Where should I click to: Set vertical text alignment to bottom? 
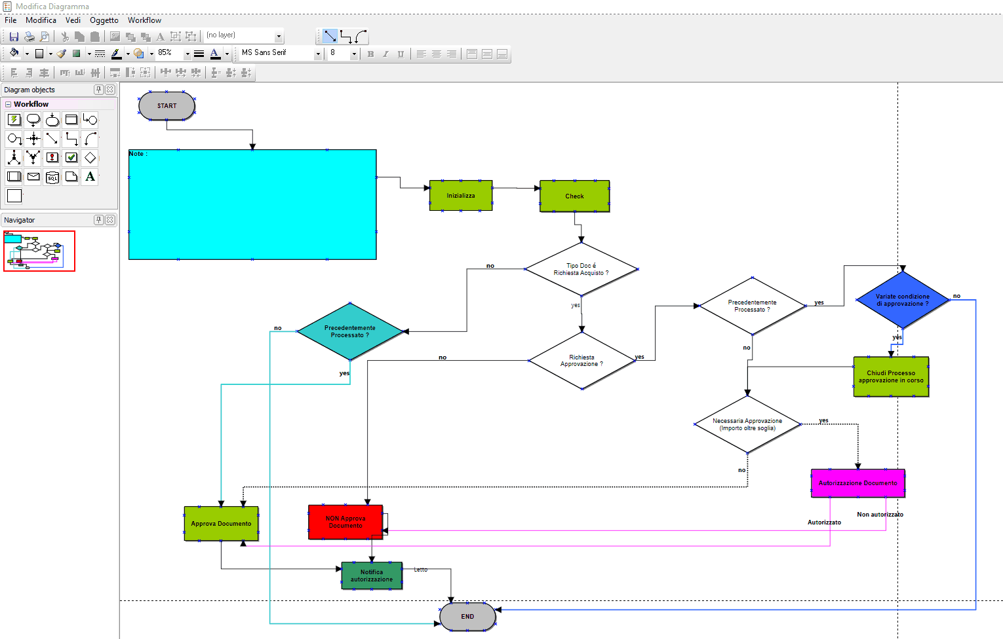click(501, 54)
